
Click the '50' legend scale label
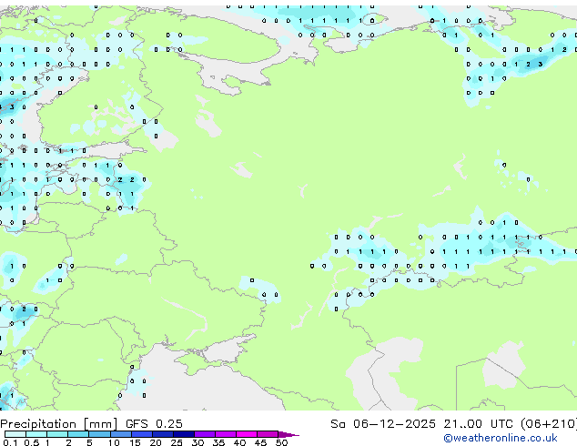(x=281, y=442)
